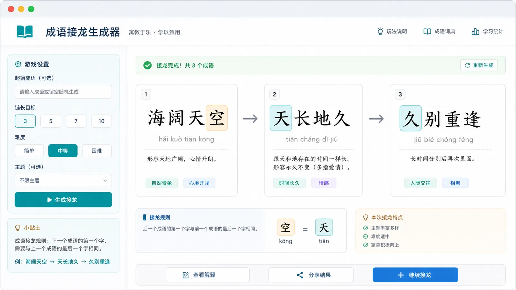516x290 pixels.
Task: Set difficulty to 简单
Action: click(x=29, y=151)
